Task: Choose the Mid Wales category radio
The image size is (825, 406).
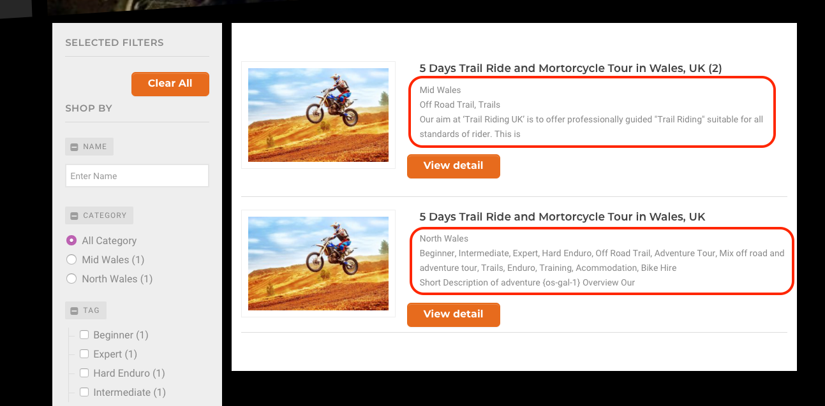Action: [x=71, y=259]
